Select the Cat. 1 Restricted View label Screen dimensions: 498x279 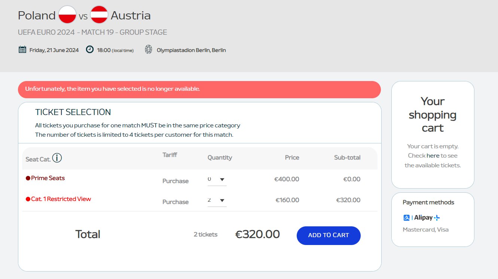[61, 199]
